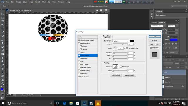Click the Create new layer icon
Viewport: 188px width, 106px height.
[179, 99]
